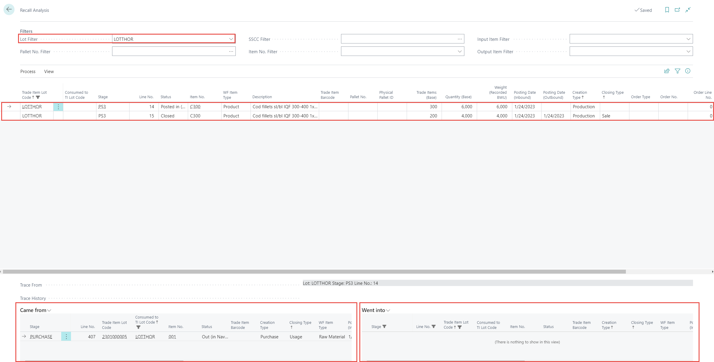Image resolution: width=714 pixels, height=362 pixels.
Task: Click Trade Item Lot Code column filter
Action: pyautogui.click(x=38, y=97)
